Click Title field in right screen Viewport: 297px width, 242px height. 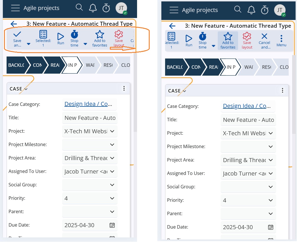[248, 120]
